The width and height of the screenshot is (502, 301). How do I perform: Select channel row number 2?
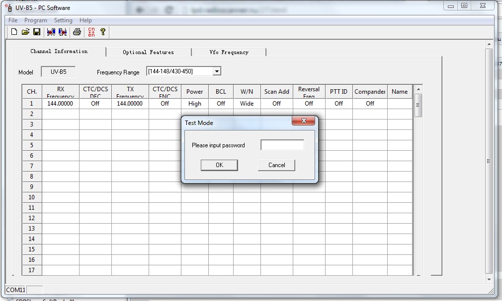click(32, 114)
